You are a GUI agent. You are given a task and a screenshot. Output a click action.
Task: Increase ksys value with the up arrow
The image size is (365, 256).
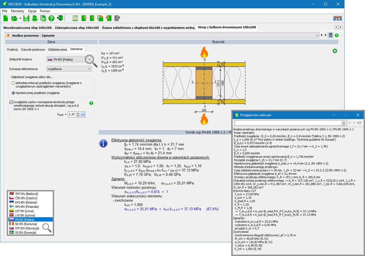click(x=78, y=113)
